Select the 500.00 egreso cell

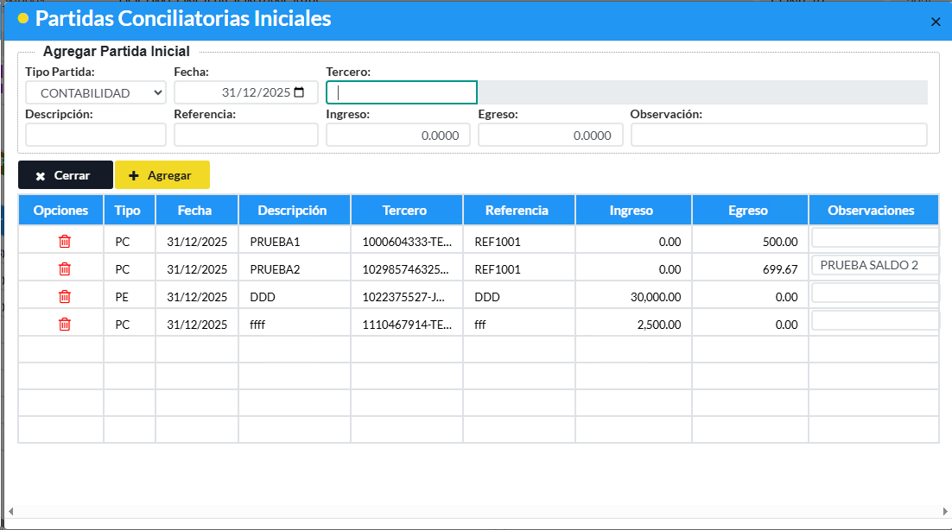[x=750, y=242]
